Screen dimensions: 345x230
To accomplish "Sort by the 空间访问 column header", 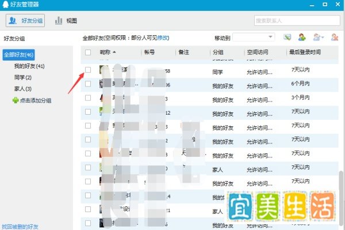I will pos(258,52).
